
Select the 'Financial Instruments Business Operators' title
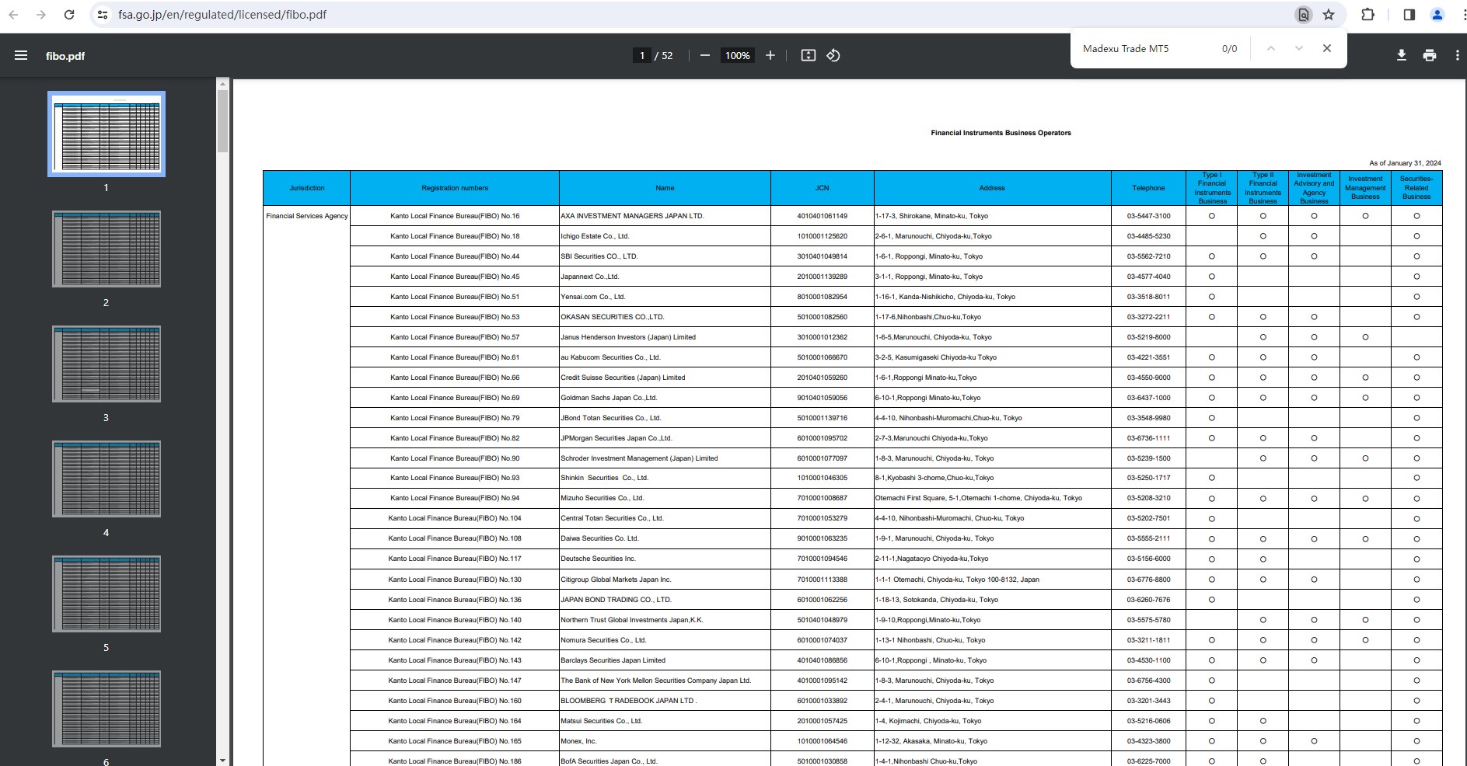[1001, 133]
